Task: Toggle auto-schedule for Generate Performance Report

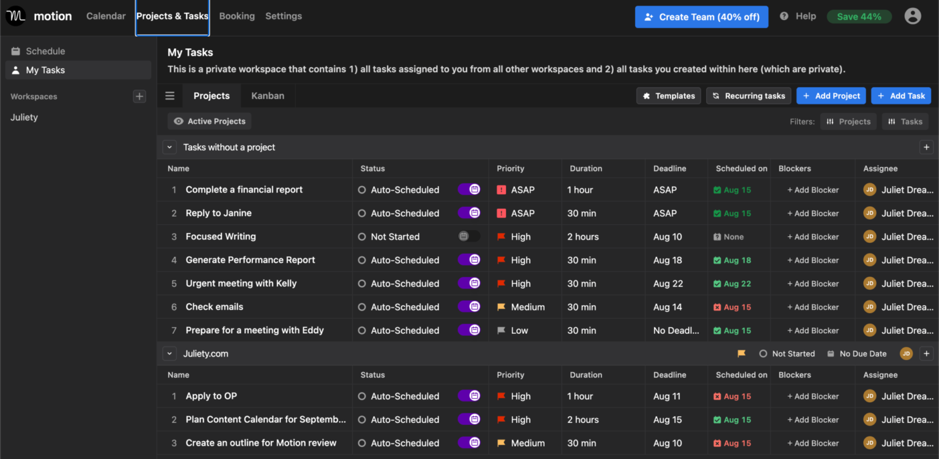Action: (x=469, y=259)
